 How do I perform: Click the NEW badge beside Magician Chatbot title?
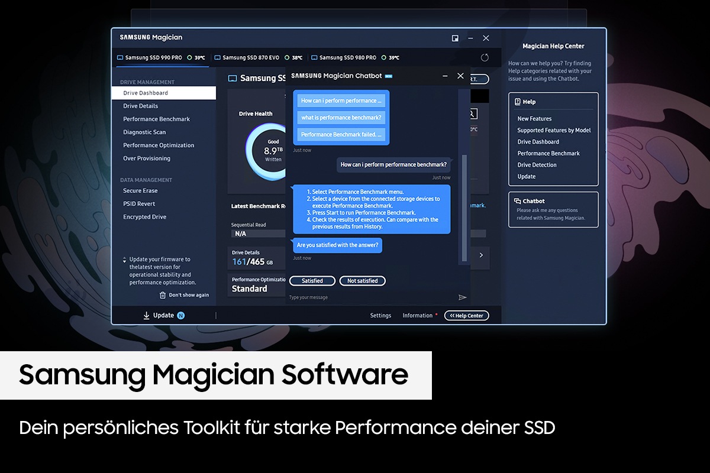389,76
